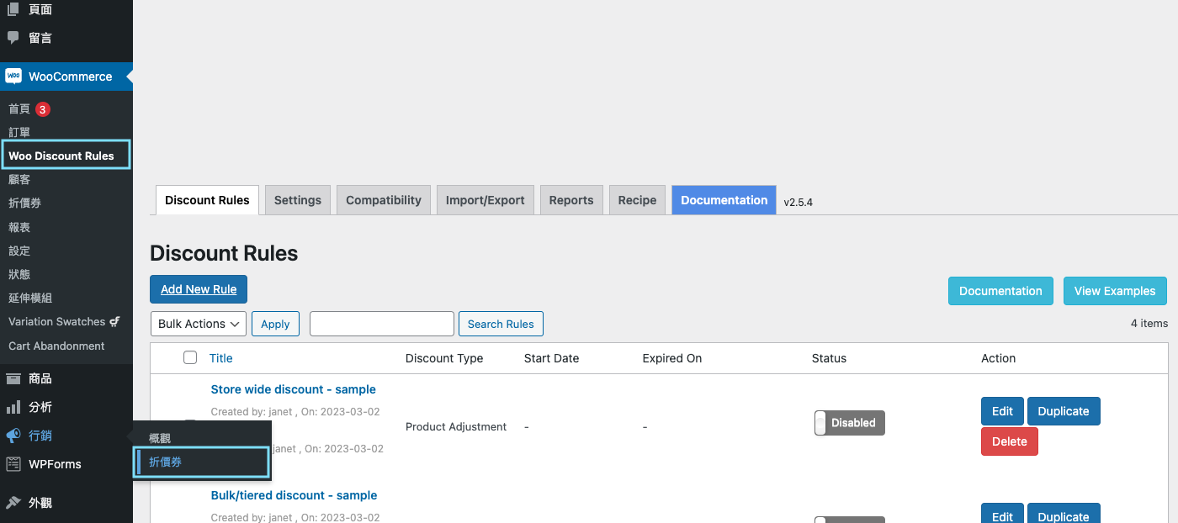The width and height of the screenshot is (1178, 523).
Task: Open the 首頁 WooCommerce submenu item
Action: (19, 109)
